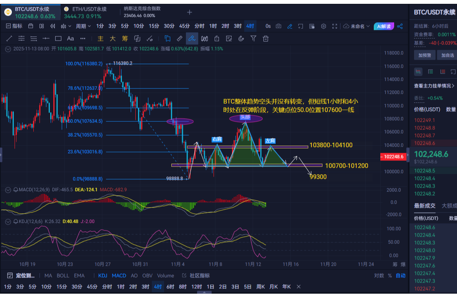Share the chart via the share icon
The image size is (457, 304).
(x=399, y=26)
